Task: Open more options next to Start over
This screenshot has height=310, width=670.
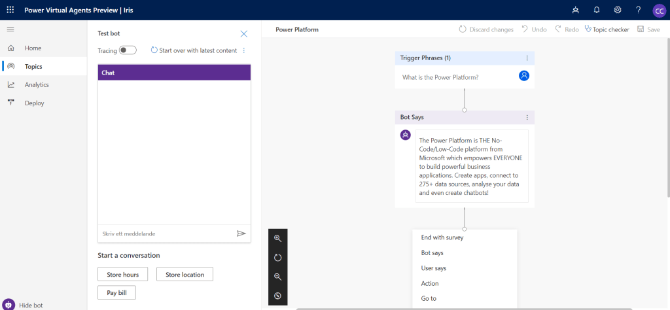Action: tap(244, 50)
